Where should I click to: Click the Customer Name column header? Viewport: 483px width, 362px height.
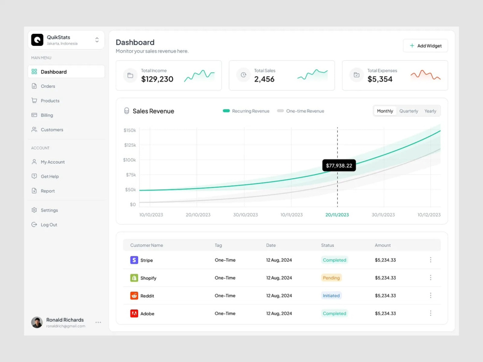147,245
